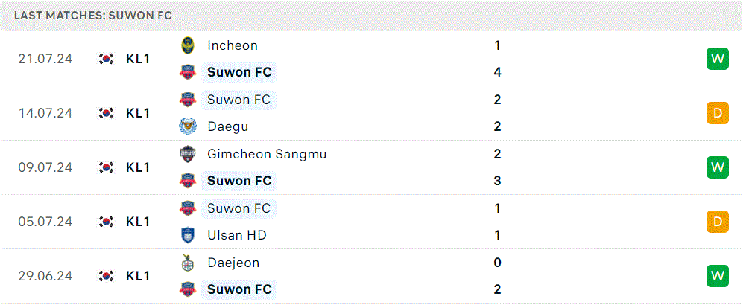Open the Ulsan HD team link
755x305 pixels.
(236, 235)
